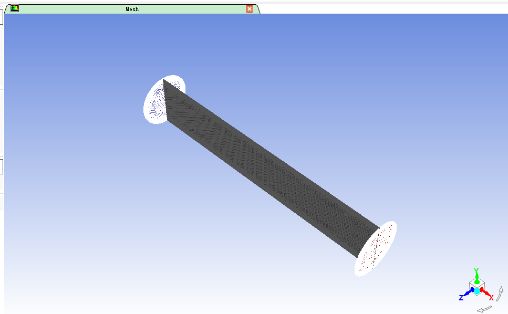Close the Mesh window with the red X

tap(248, 9)
